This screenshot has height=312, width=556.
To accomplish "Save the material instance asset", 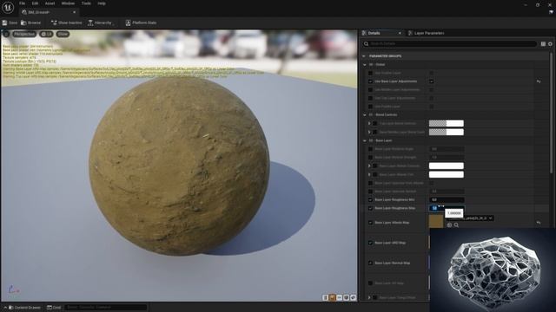I will click(x=10, y=23).
